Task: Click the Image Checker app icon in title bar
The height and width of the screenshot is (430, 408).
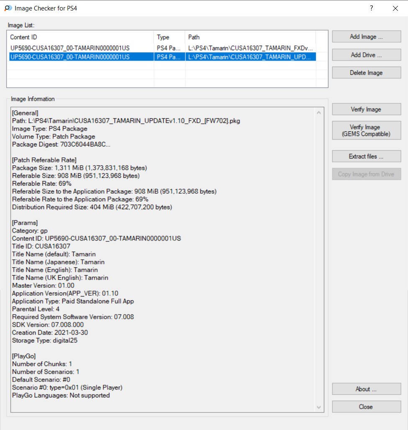Action: click(8, 8)
